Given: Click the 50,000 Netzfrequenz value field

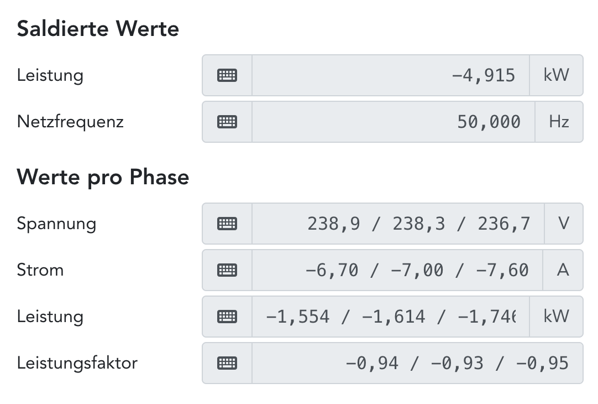Looking at the screenshot, I should tap(393, 122).
